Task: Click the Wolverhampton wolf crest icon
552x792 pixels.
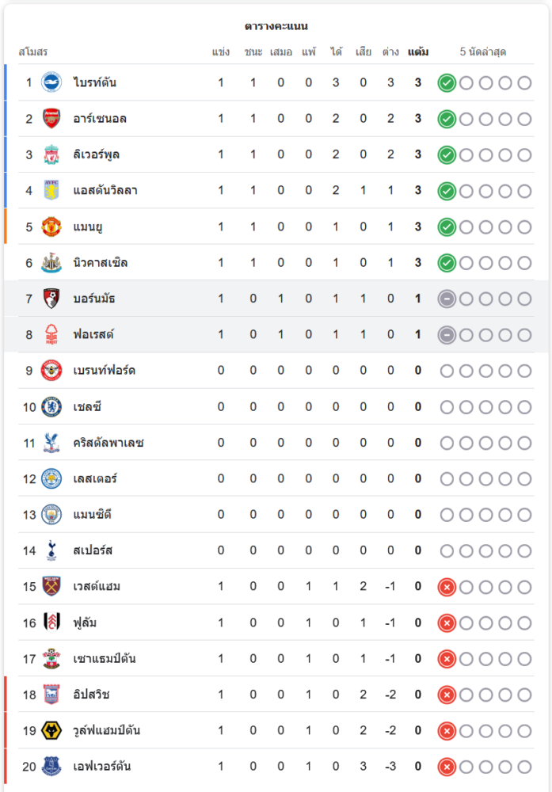Action: [x=51, y=730]
